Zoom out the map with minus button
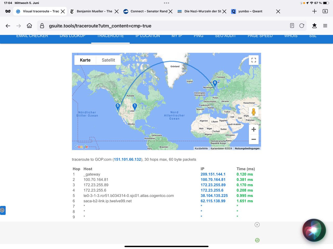This screenshot has height=249, width=333. coord(254,139)
